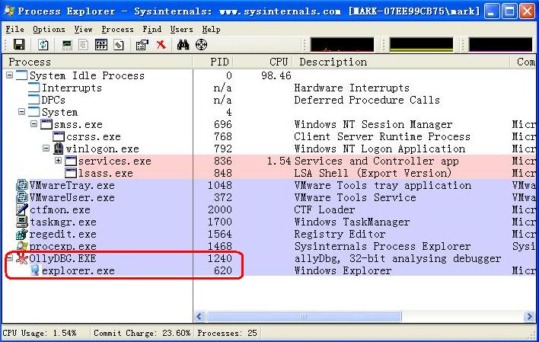Screen dimensions: 539x342
Task: Open System Information graph icon in toolbar
Action: (67, 45)
